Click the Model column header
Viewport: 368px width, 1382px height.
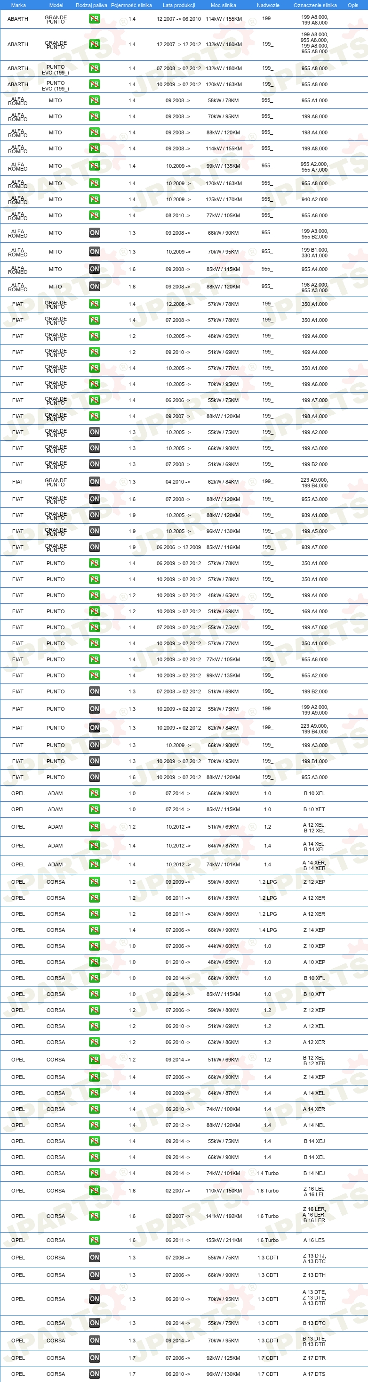tap(56, 5)
